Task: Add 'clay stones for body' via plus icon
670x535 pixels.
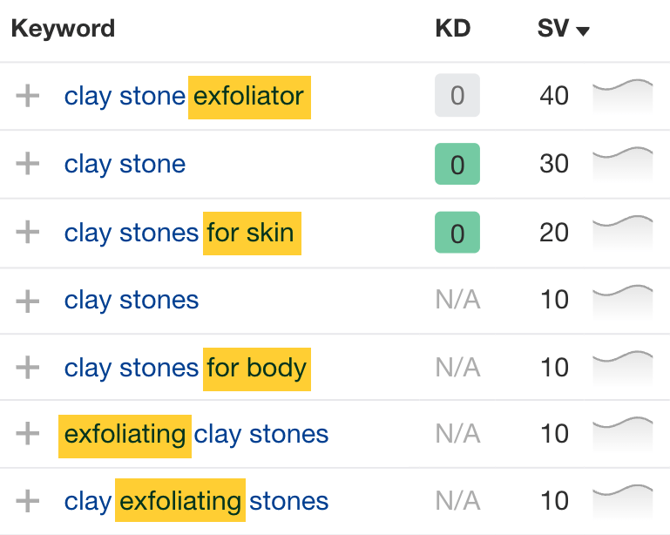Action: [x=28, y=368]
